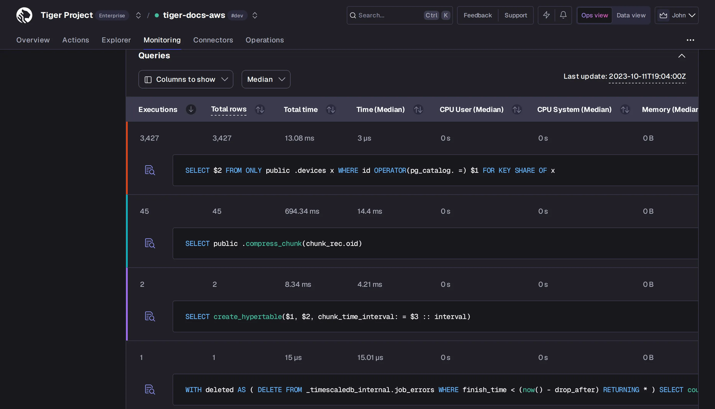Go to the Operations tab
The width and height of the screenshot is (715, 409).
265,40
